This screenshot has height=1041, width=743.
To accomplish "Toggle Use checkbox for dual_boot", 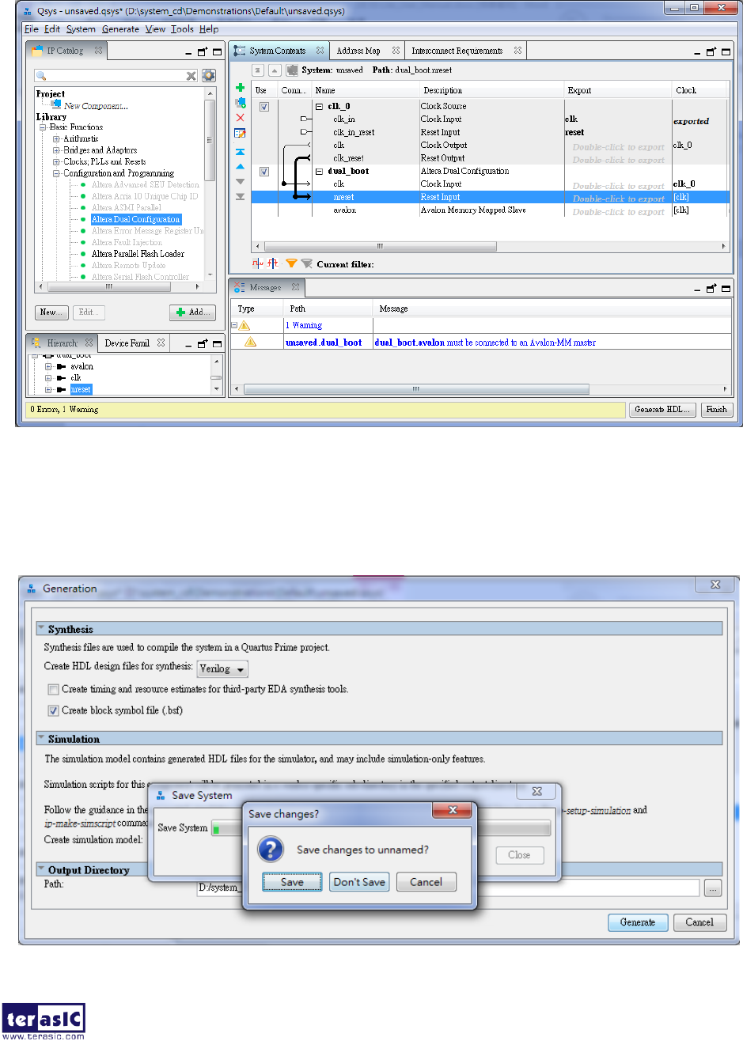I will pos(264,172).
